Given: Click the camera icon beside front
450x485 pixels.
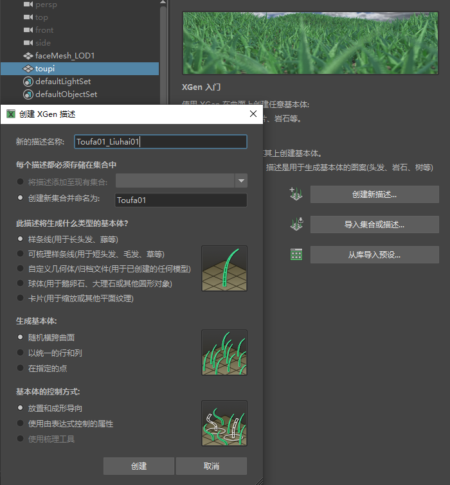Looking at the screenshot, I should tap(28, 30).
